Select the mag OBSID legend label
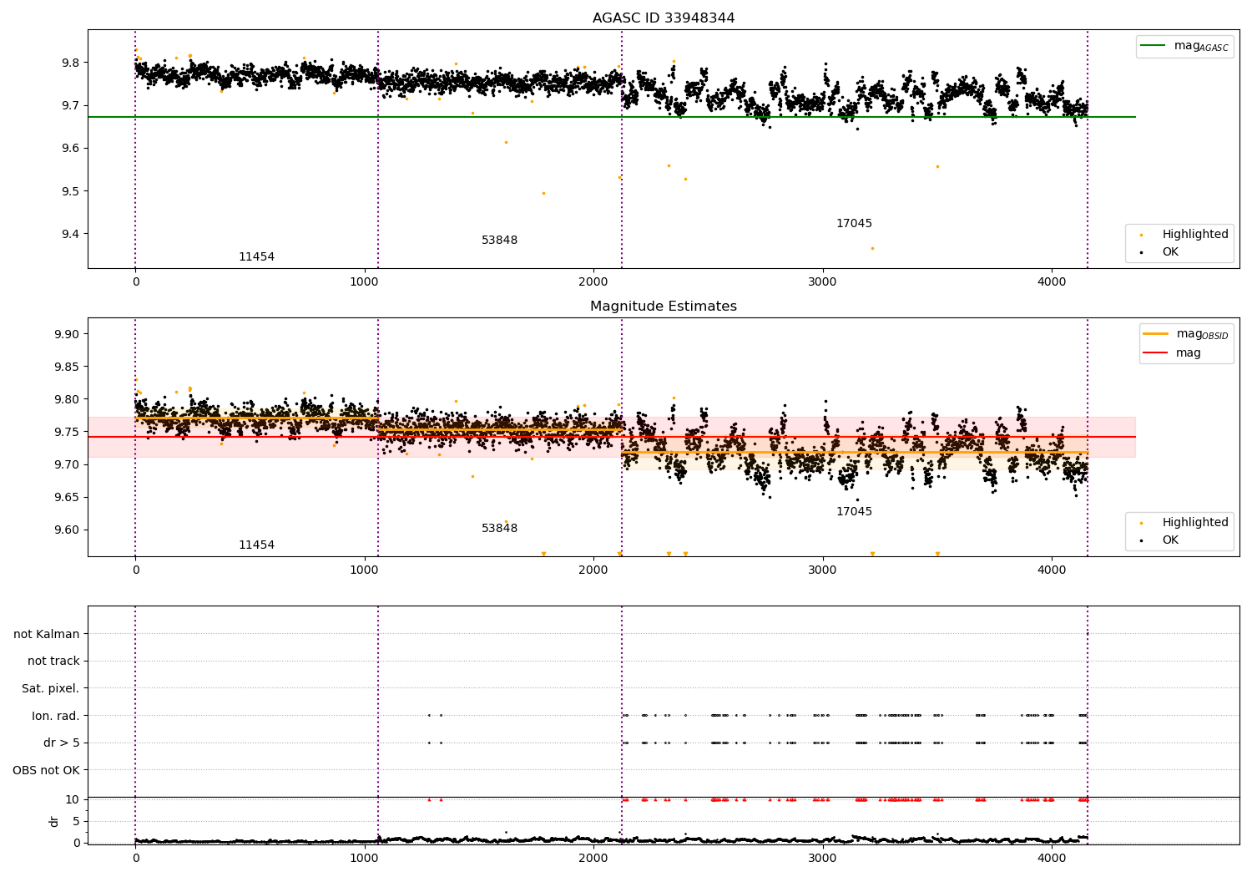The width and height of the screenshot is (1252, 877). point(1202,335)
